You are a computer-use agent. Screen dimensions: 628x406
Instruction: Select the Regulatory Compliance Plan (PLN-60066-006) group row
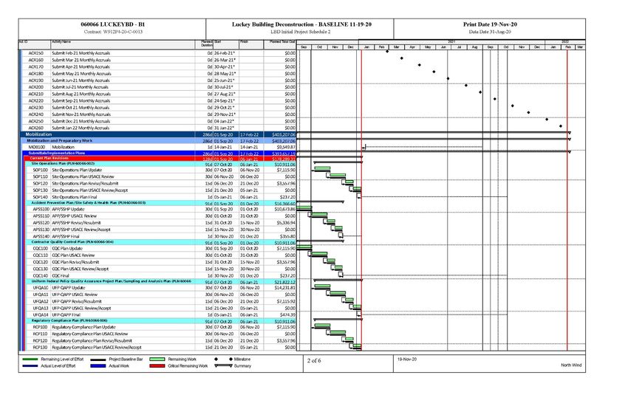(x=162, y=321)
